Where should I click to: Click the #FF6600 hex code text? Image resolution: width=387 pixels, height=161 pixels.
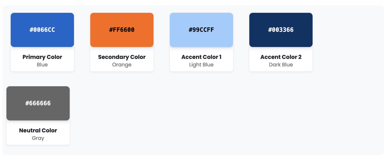[x=122, y=30]
